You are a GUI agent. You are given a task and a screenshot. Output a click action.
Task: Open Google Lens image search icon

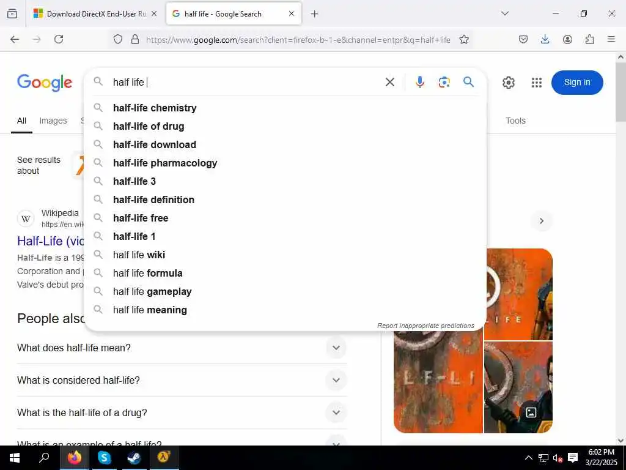444,82
